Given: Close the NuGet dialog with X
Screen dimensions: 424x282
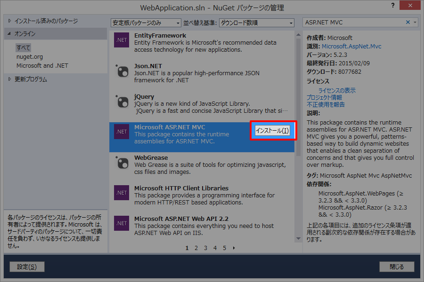Looking at the screenshot, I should pos(410,5).
